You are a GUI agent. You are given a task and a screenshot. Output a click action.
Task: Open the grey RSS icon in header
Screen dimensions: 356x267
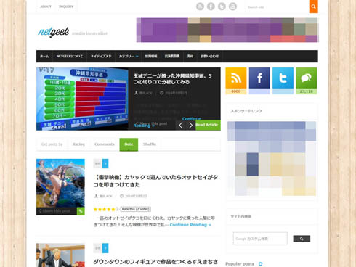coord(200,7)
